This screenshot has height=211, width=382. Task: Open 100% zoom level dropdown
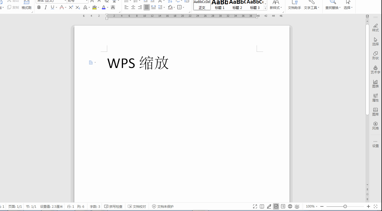click(x=312, y=206)
